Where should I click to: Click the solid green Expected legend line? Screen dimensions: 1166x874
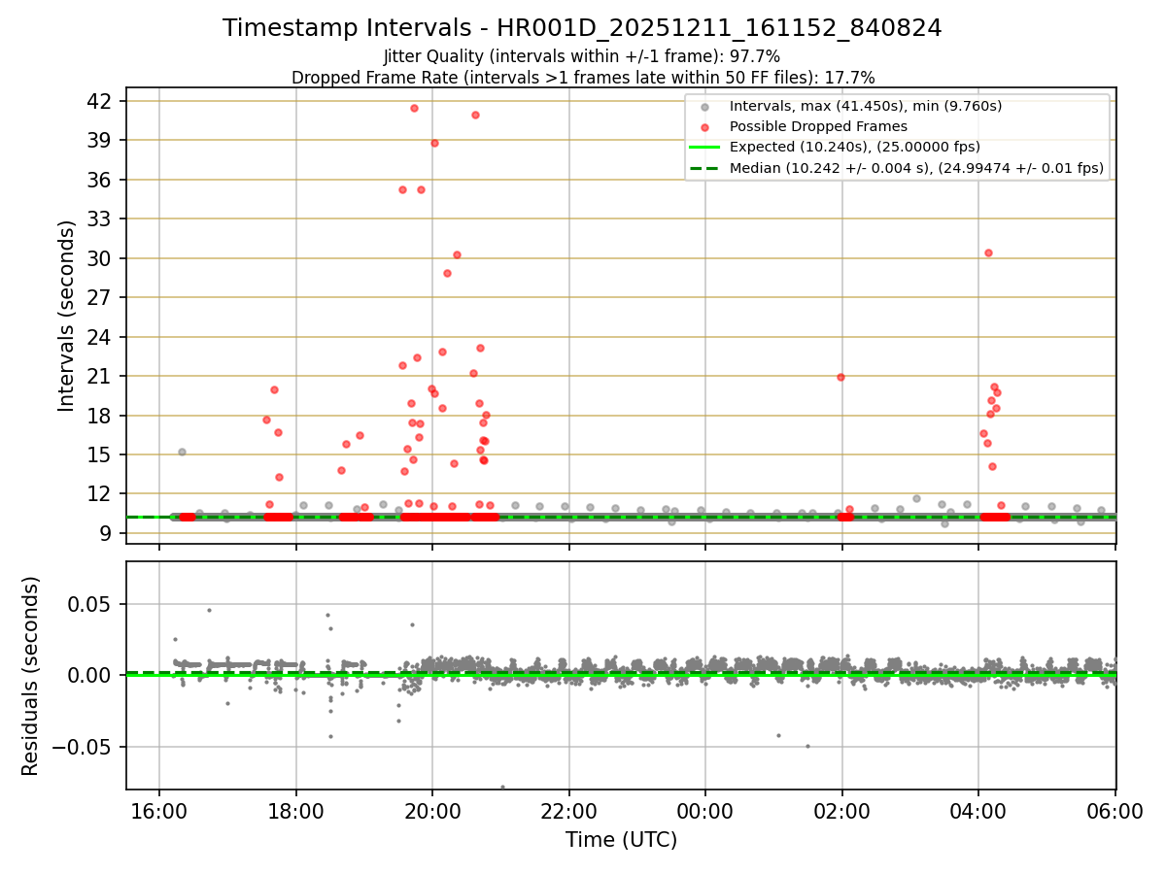pyautogui.click(x=704, y=148)
